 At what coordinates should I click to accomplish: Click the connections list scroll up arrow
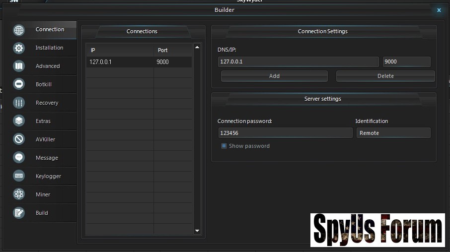(x=197, y=48)
